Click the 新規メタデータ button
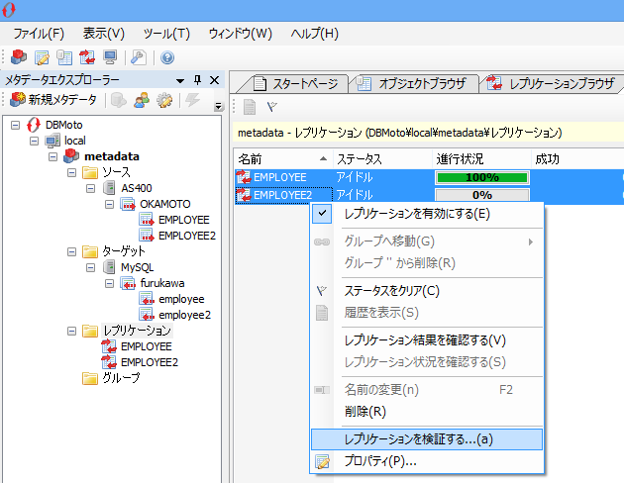 (x=53, y=100)
